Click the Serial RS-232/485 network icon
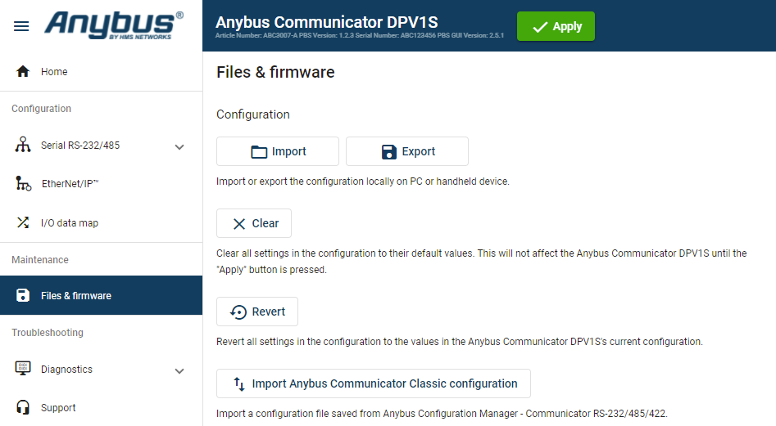Viewport: 776px width, 426px height. click(23, 145)
